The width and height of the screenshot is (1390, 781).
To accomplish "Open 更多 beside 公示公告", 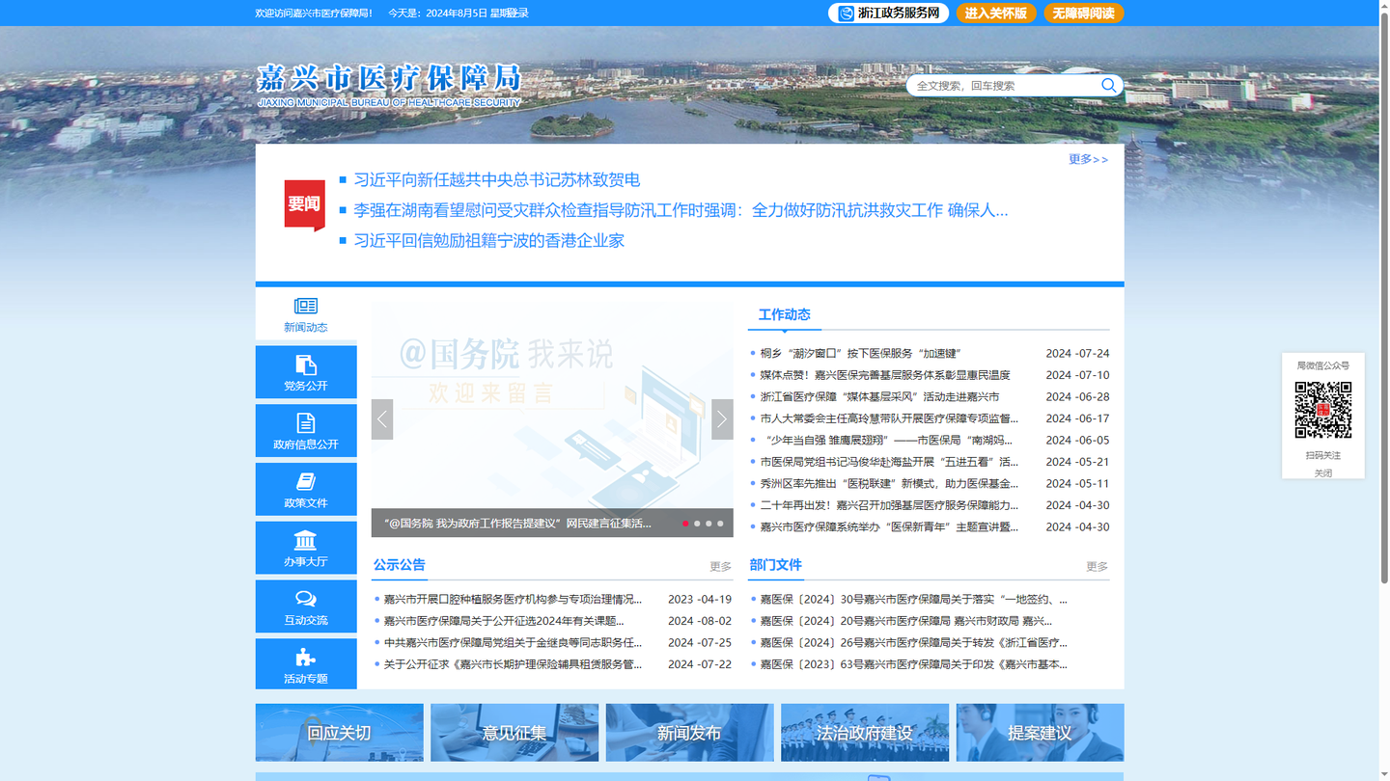I will pos(720,567).
